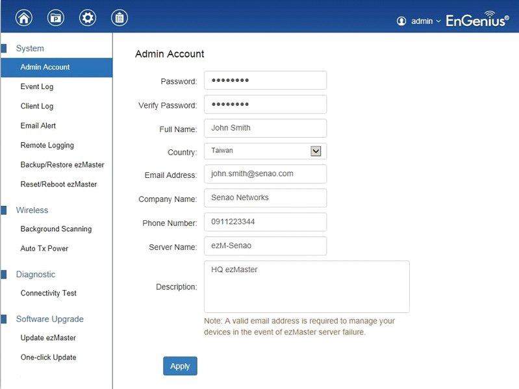
Task: Click the admin user avatar icon
Action: coord(401,21)
